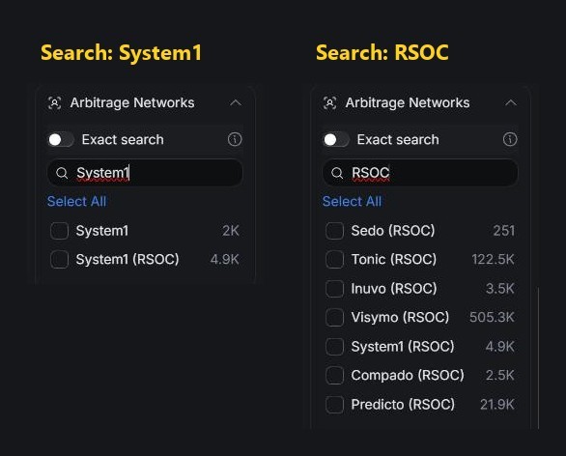
Task: Click Exact search label in RSOC panel
Action: pos(398,140)
